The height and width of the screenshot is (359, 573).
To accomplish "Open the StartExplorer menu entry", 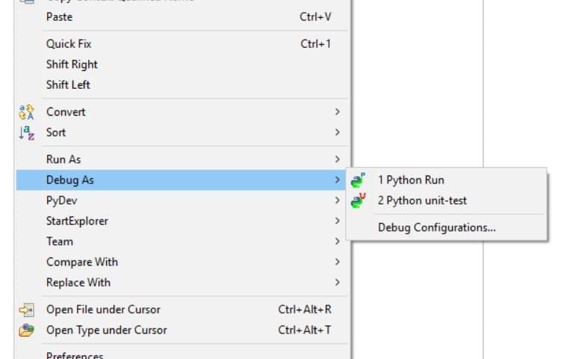I will point(182,221).
